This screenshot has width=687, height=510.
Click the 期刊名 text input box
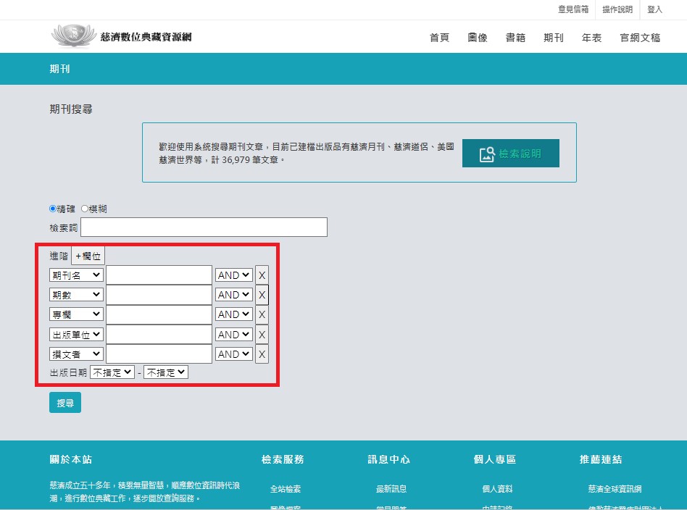click(x=159, y=275)
